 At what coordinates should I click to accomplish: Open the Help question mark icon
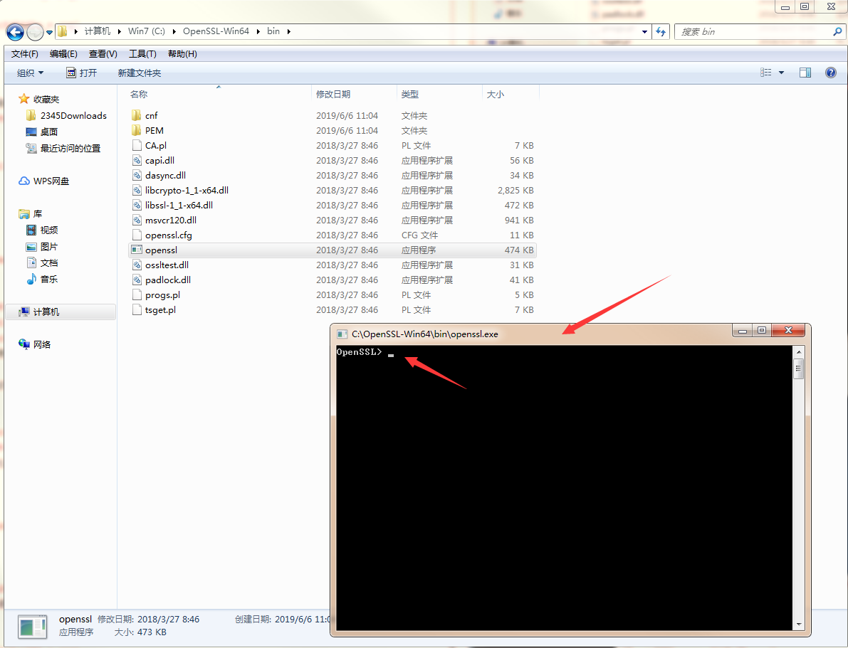coord(830,73)
